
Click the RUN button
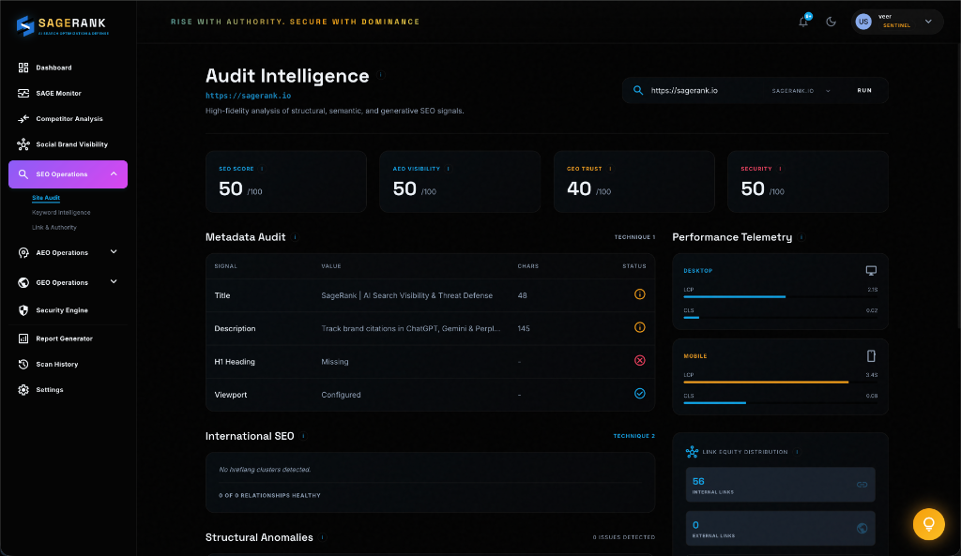864,91
